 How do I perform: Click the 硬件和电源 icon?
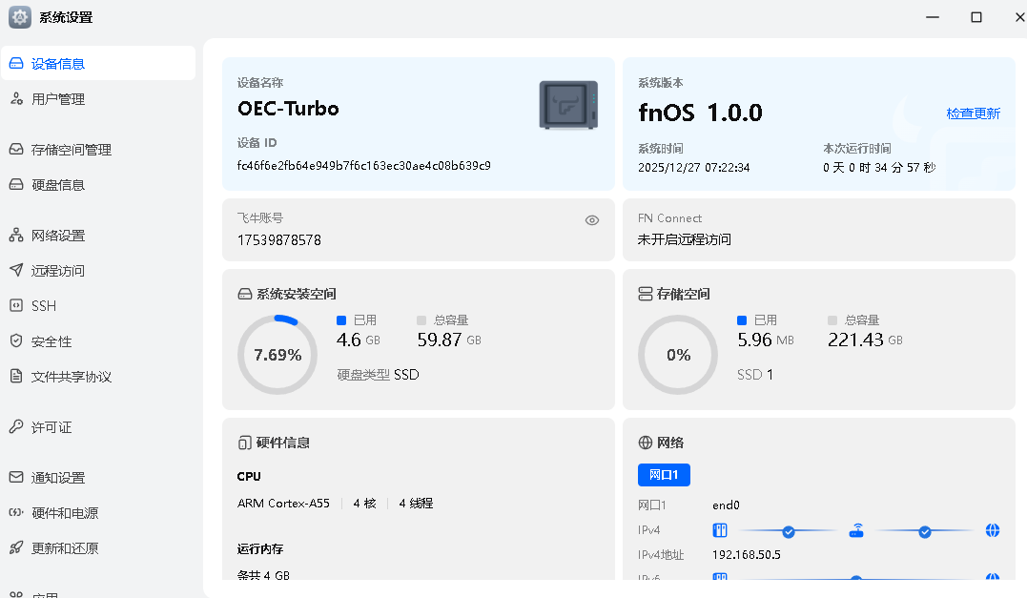(x=16, y=512)
